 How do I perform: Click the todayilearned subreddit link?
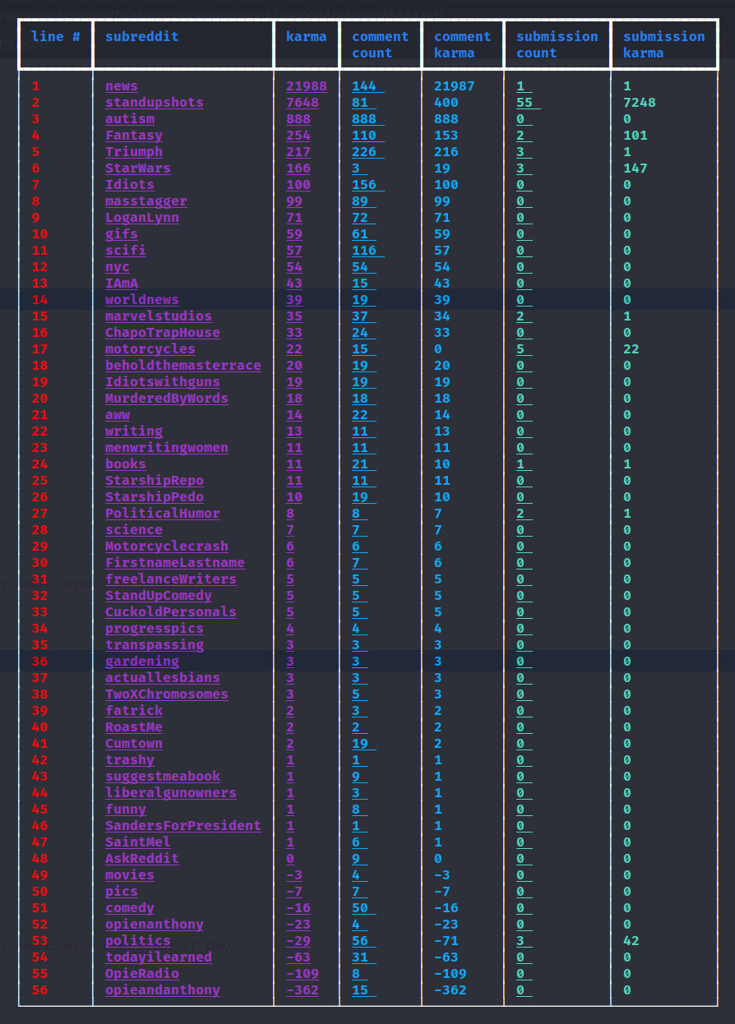[159, 957]
